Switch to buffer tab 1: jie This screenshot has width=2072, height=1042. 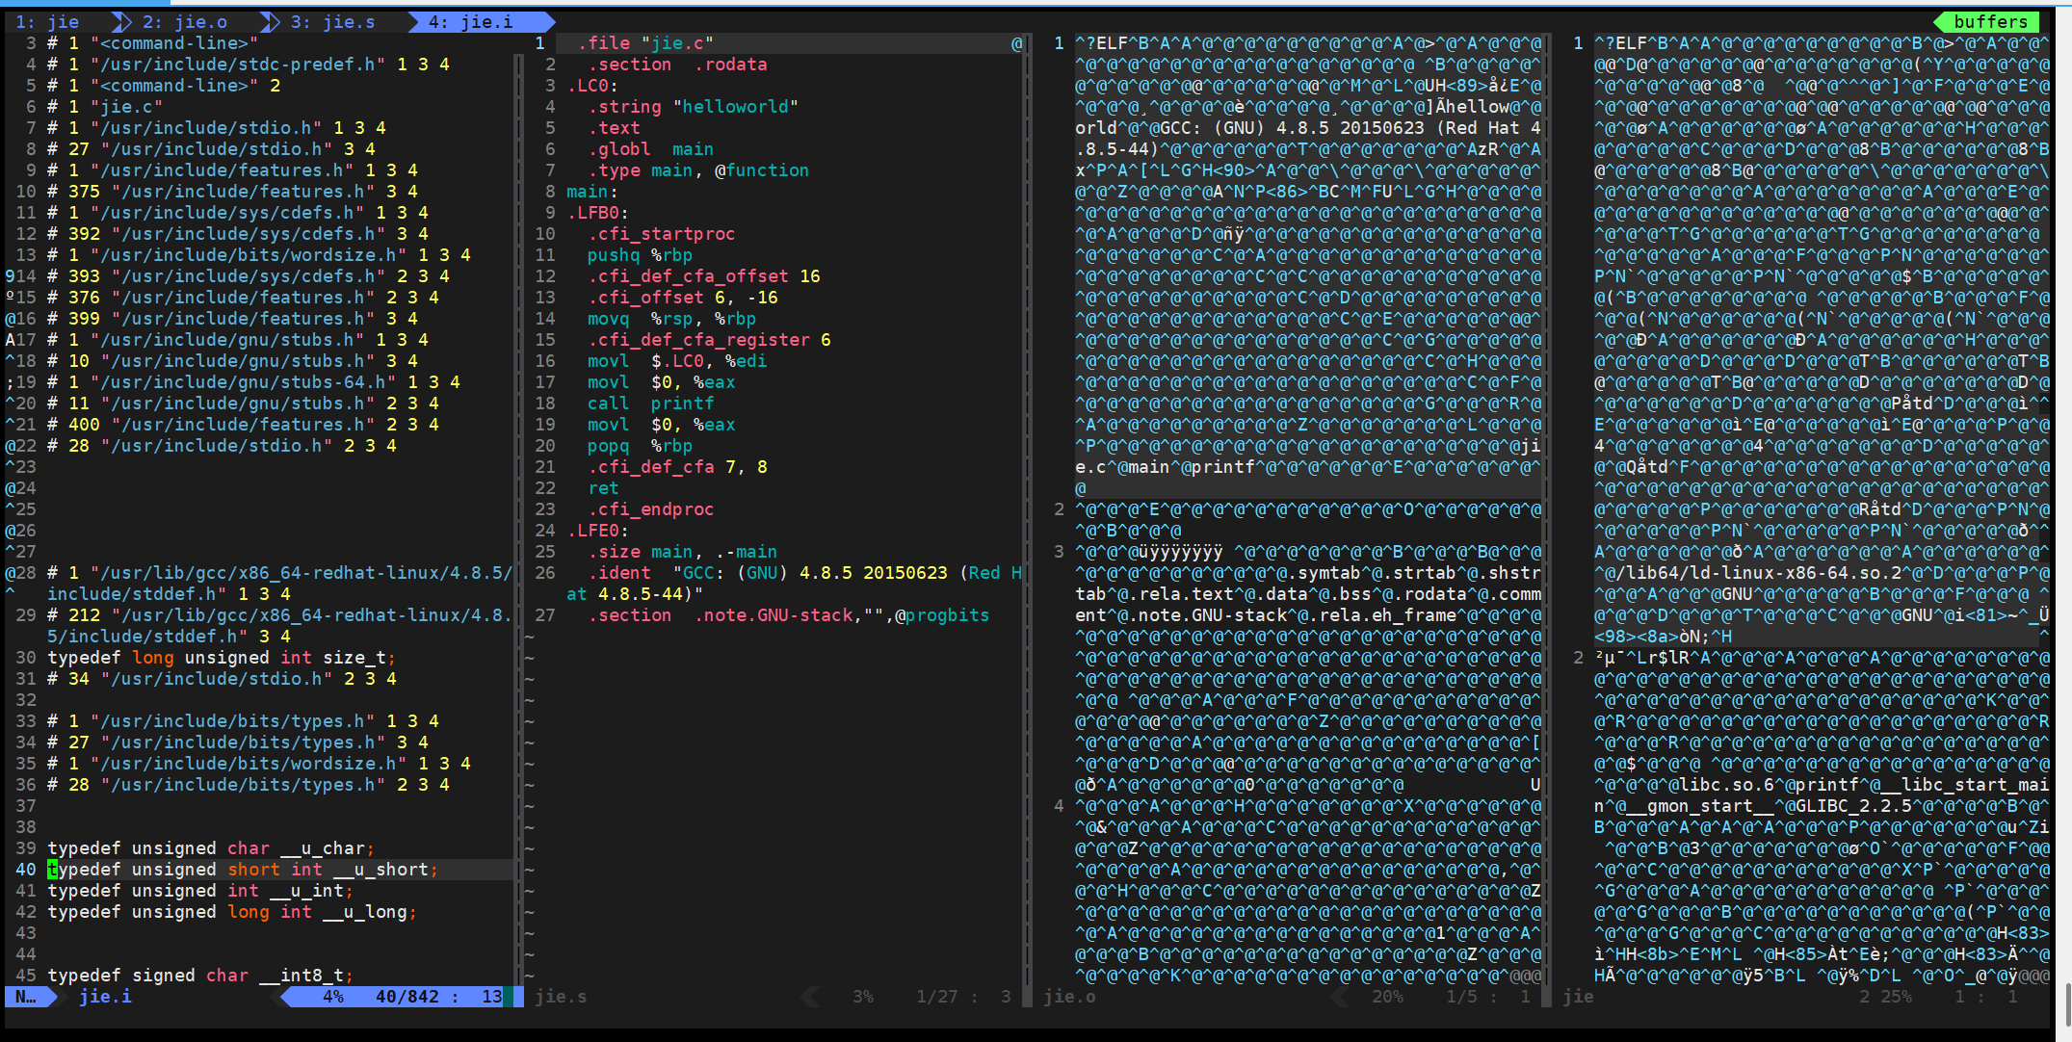click(x=48, y=21)
